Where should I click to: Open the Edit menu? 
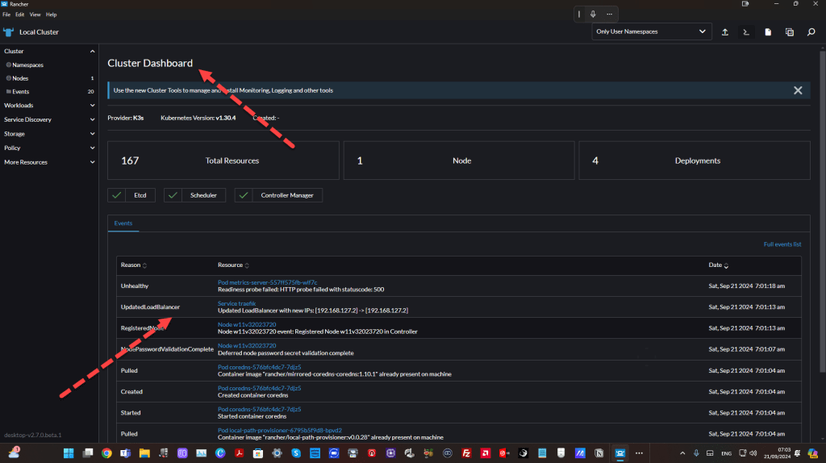(19, 15)
